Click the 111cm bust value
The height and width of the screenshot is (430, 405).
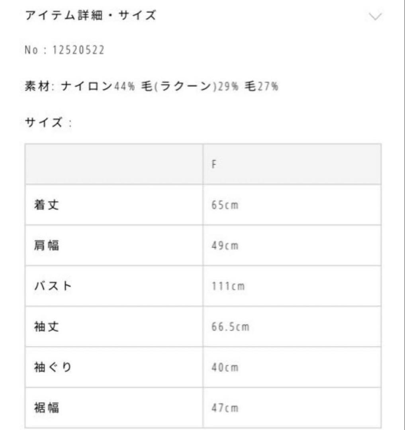tap(228, 287)
